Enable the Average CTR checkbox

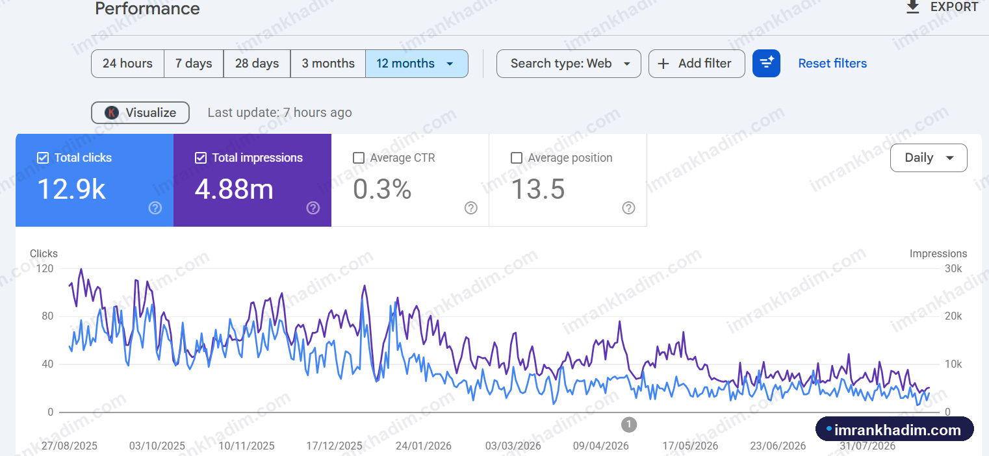(x=359, y=157)
